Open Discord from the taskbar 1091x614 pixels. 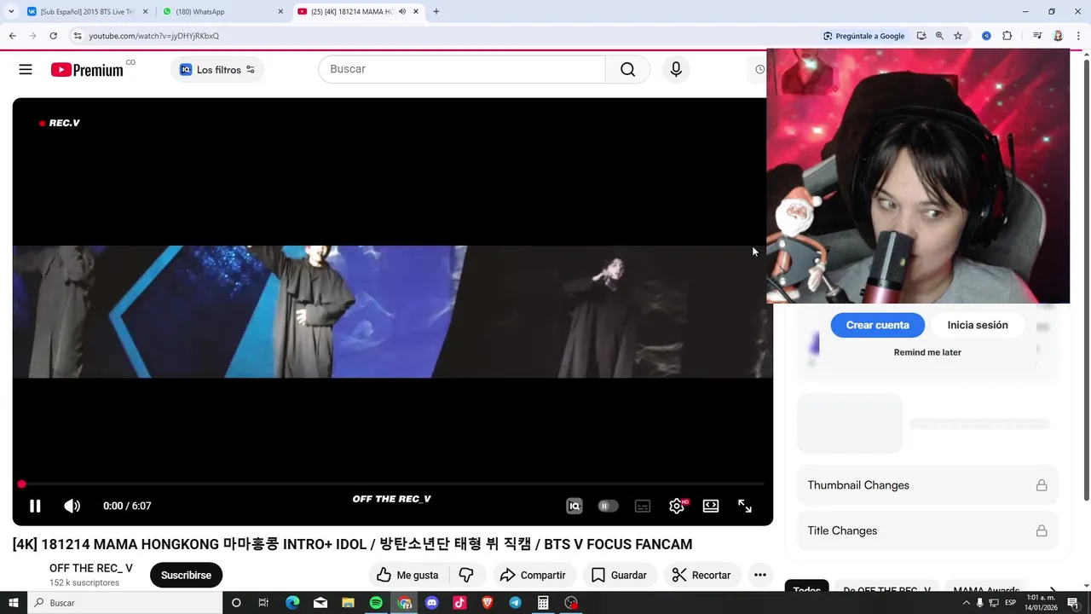pos(431,603)
